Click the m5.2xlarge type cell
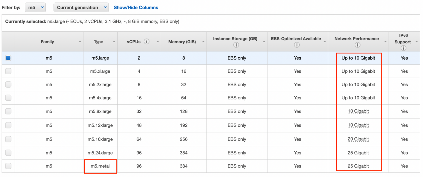 [100, 85]
